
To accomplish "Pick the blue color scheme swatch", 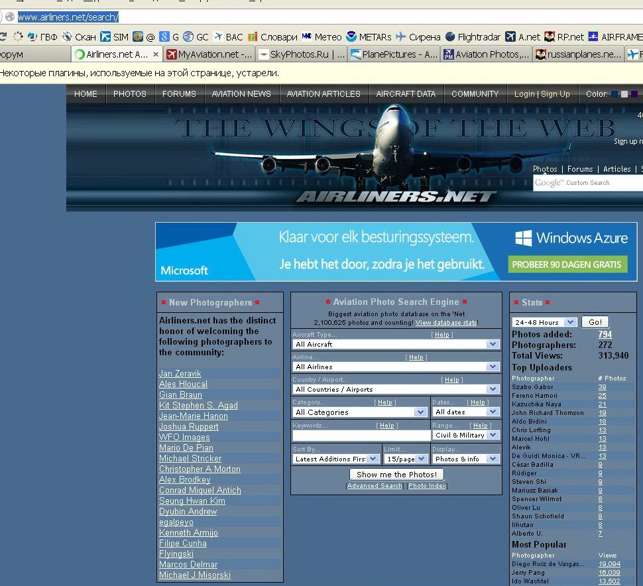I will click(x=614, y=94).
